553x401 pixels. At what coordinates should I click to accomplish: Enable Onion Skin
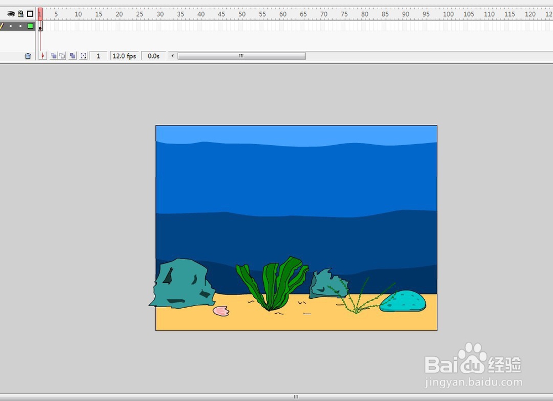[x=54, y=56]
